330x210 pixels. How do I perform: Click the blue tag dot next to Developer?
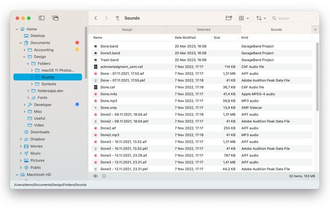[x=77, y=104]
